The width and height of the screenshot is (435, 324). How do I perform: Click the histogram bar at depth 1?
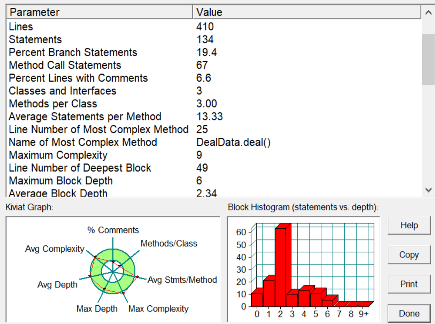269,293
